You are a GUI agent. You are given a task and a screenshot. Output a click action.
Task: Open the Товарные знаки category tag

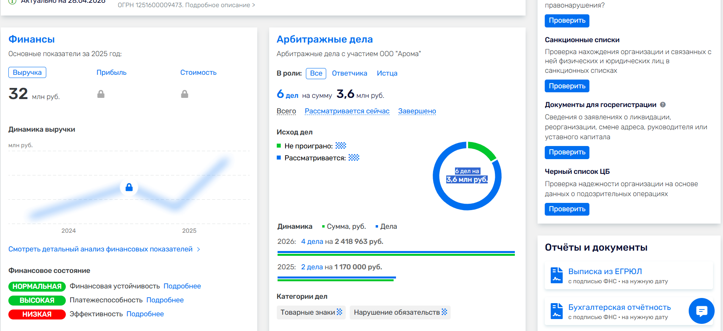311,312
